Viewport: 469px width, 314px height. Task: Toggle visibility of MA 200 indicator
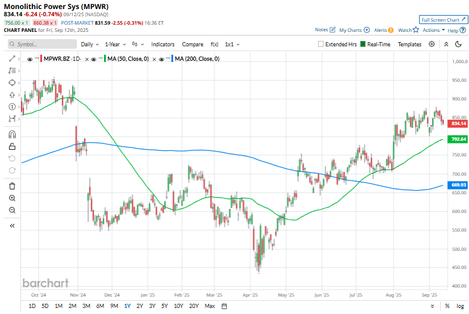(161, 60)
